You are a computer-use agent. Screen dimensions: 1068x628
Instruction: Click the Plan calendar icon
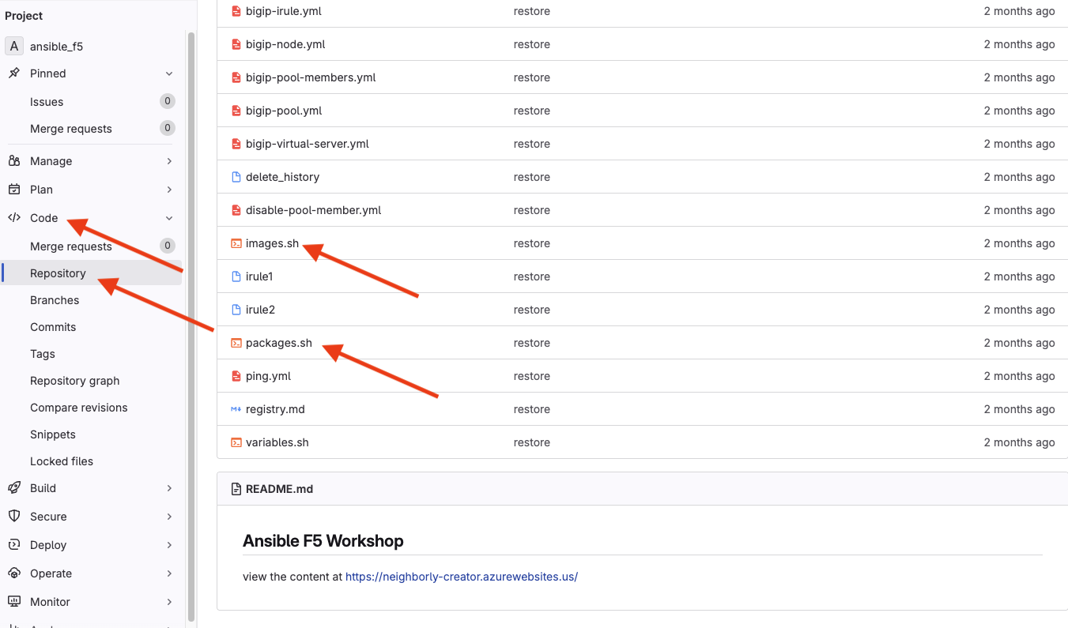(x=13, y=190)
